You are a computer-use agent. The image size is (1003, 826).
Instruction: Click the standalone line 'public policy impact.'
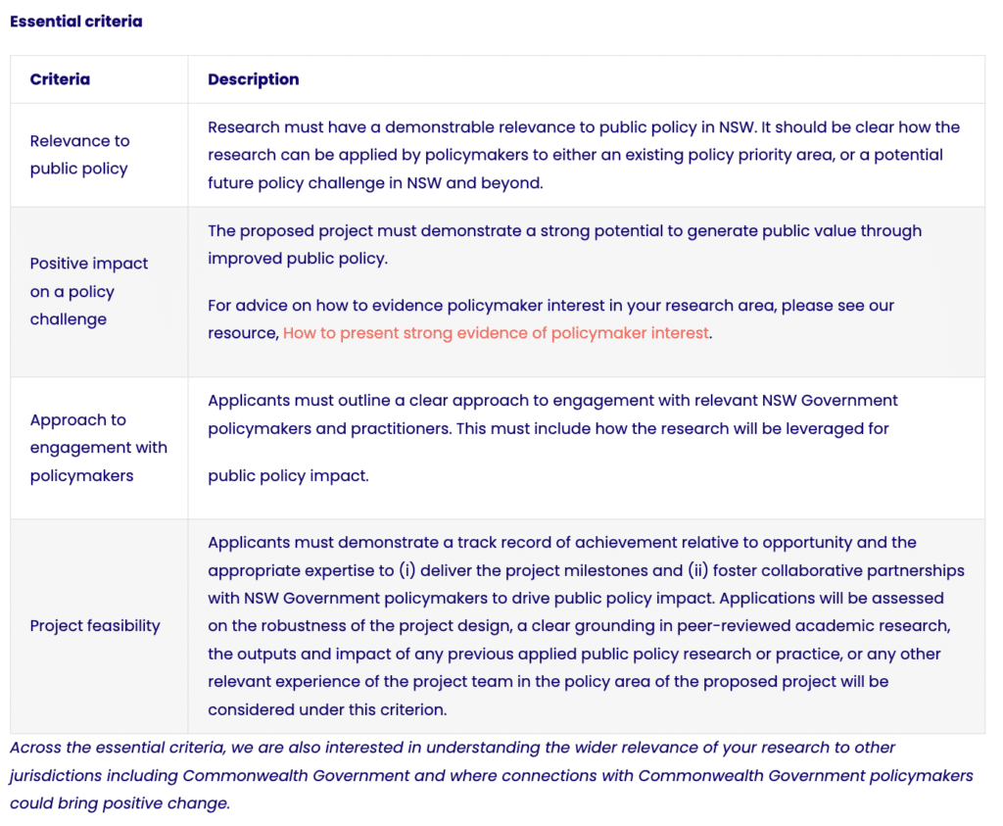point(288,476)
